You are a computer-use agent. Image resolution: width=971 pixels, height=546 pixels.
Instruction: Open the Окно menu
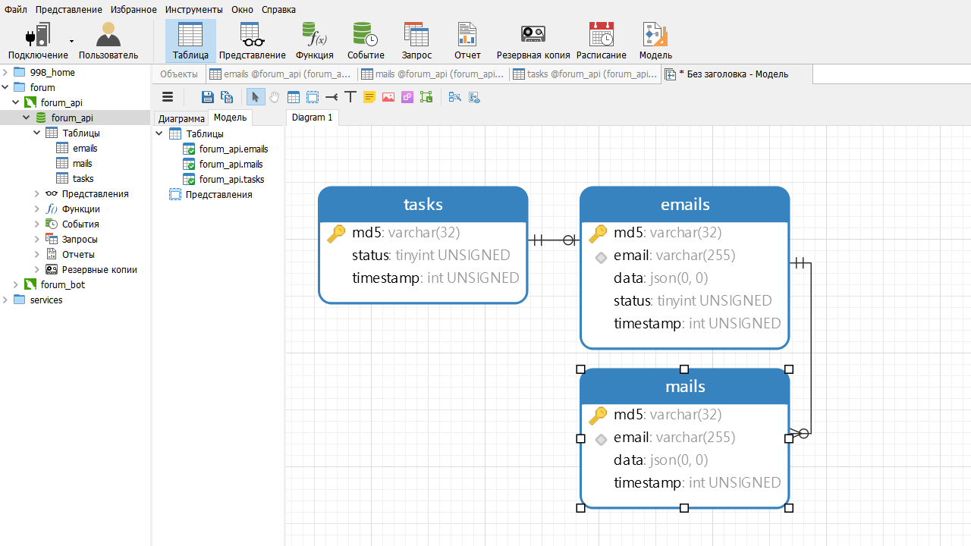tap(243, 9)
